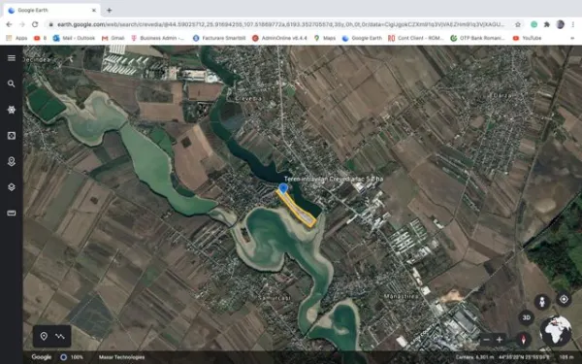Screen dimensions: 582x364
Task: Click the I'm Feeling Lucky dice icon
Action: 12,136
